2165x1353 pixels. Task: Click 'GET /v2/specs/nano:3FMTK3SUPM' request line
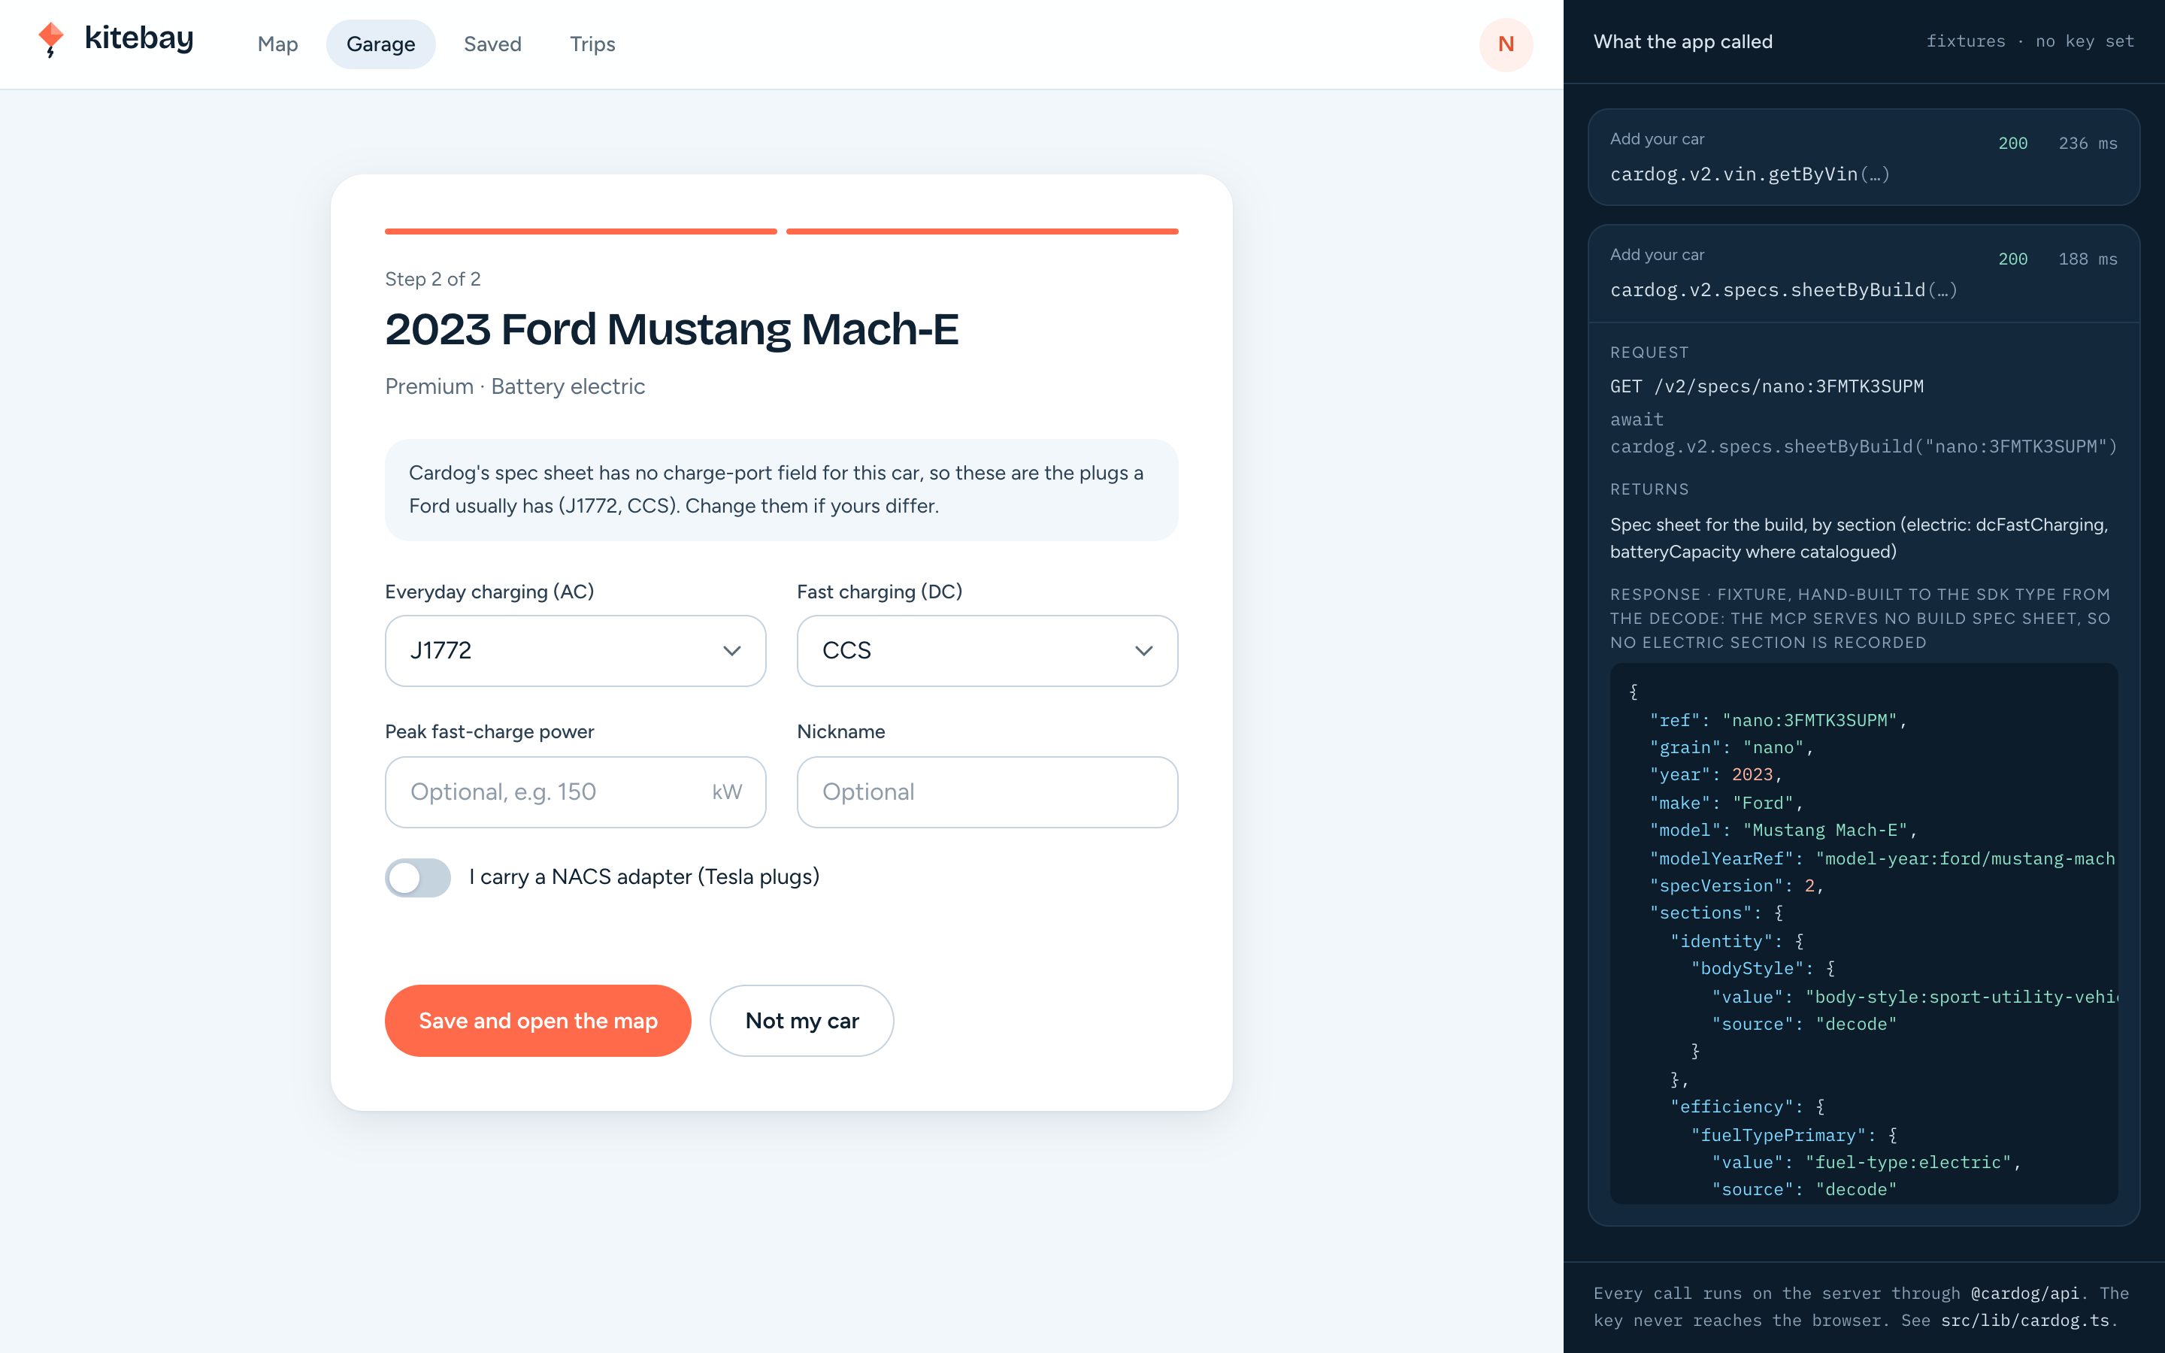pyautogui.click(x=1767, y=386)
